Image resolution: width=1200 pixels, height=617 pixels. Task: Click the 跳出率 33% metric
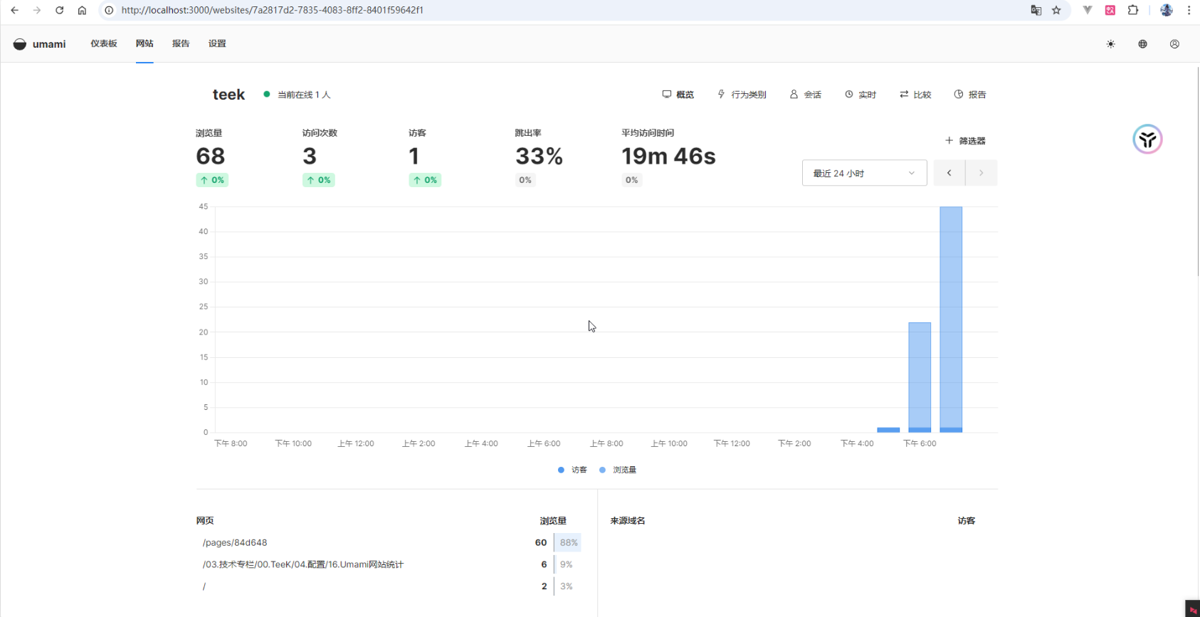pyautogui.click(x=539, y=158)
